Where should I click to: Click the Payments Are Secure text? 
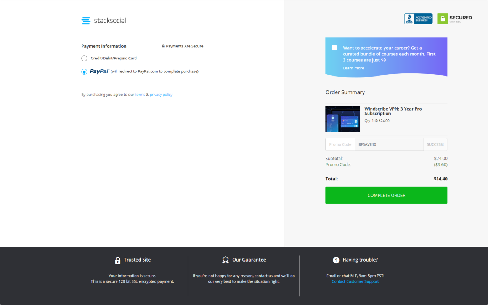pyautogui.click(x=185, y=46)
